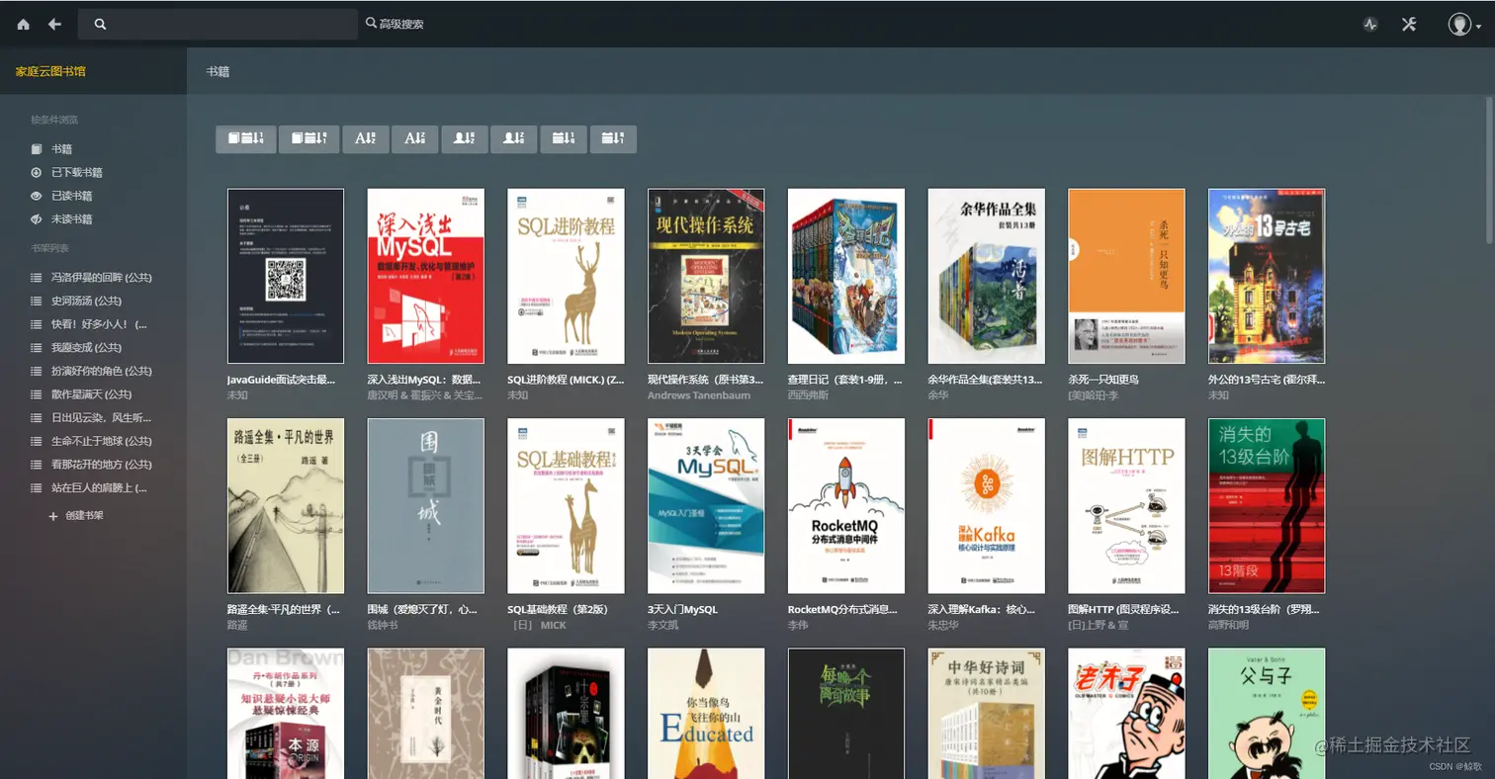Sort by publication date ascending
The width and height of the screenshot is (1495, 779).
click(x=564, y=139)
